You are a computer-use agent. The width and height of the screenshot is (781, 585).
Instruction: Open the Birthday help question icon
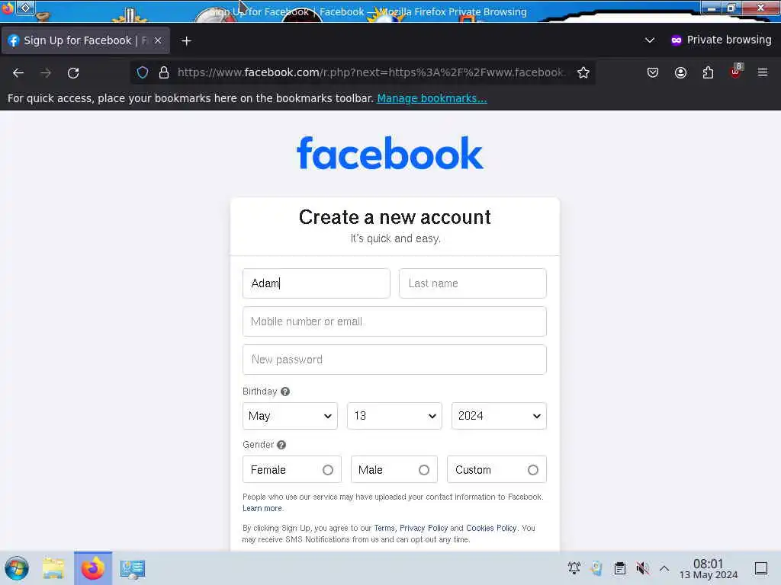(285, 392)
